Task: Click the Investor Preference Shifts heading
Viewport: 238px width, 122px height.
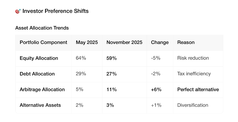Action: click(56, 11)
